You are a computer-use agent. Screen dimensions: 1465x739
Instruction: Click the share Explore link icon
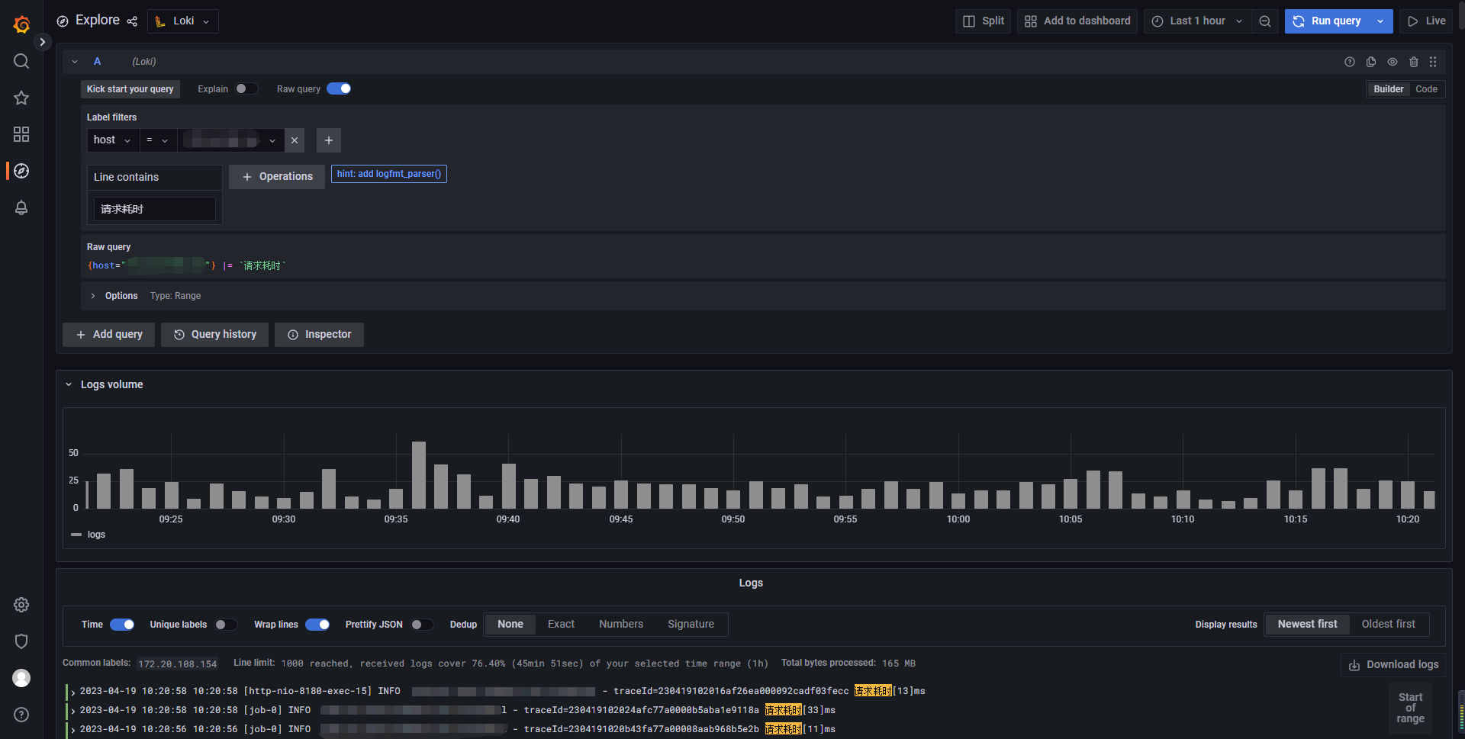pos(132,21)
